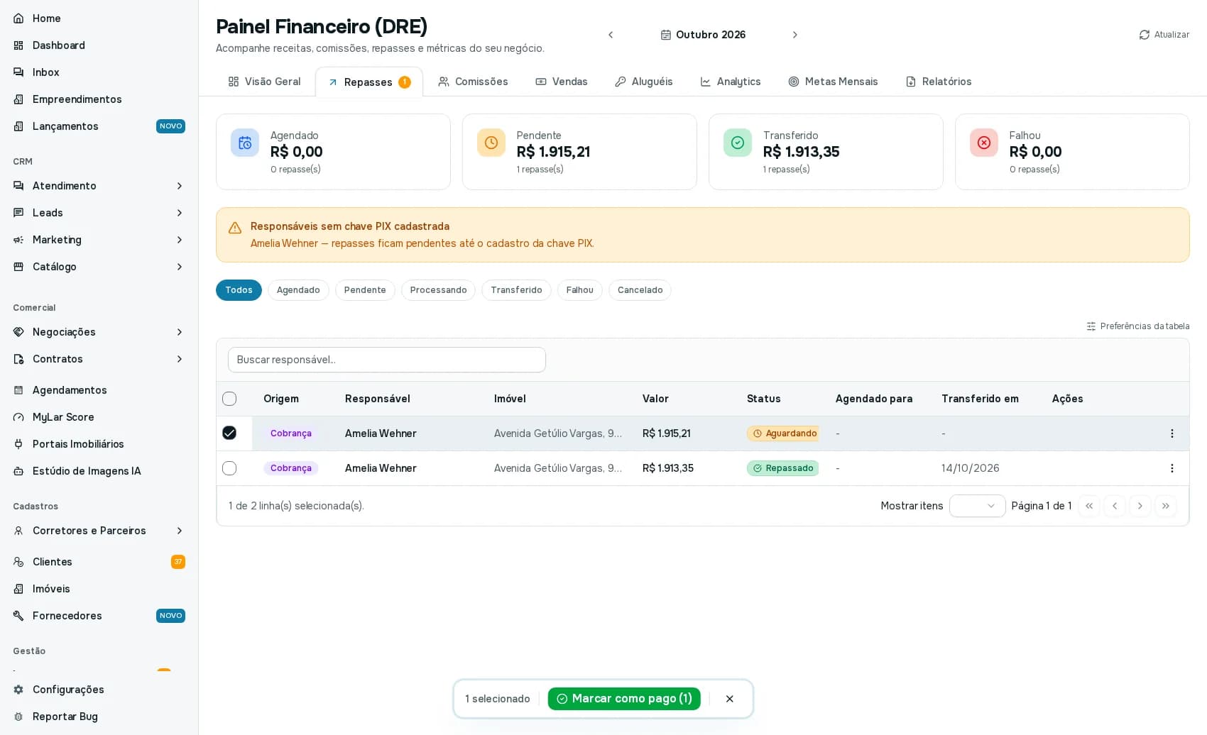Open Fornecedores in sidebar
1207x735 pixels.
99,616
